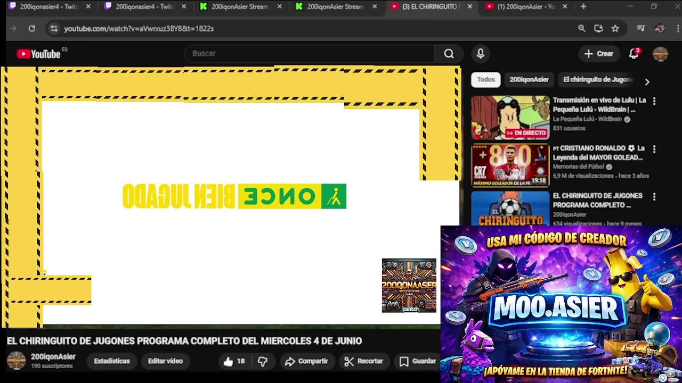Click the MOO.ASIER creator code banner

click(561, 304)
